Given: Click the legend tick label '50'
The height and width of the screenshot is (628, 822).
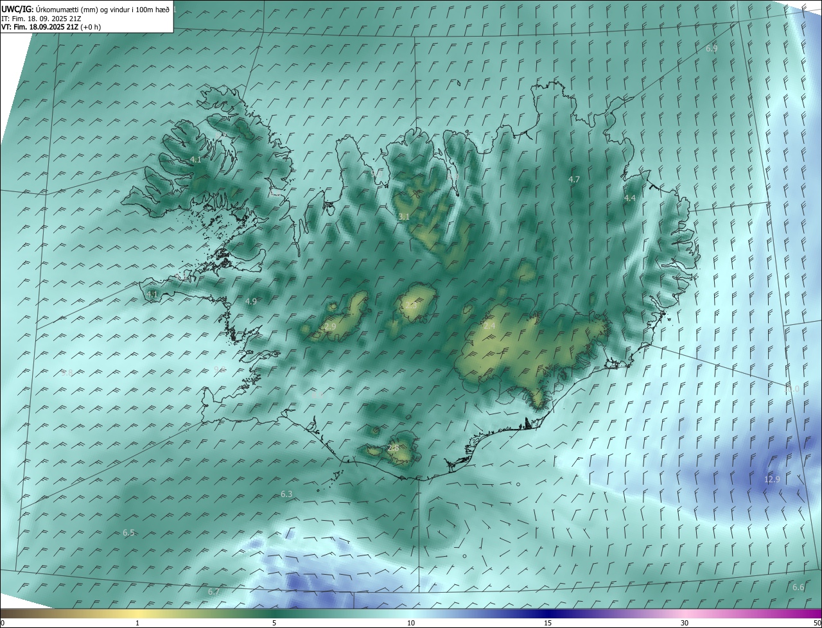Looking at the screenshot, I should [817, 623].
